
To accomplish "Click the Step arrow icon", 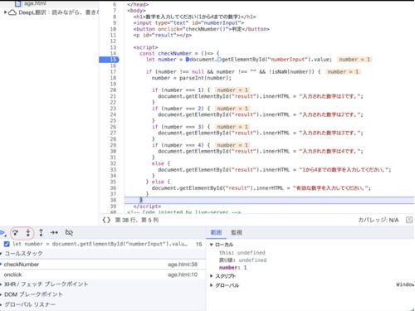I will click(54, 233).
